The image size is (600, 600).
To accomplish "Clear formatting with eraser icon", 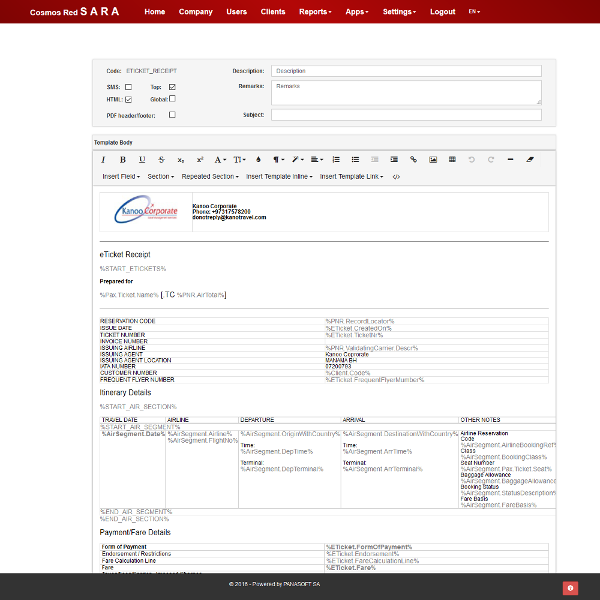I will 529,160.
